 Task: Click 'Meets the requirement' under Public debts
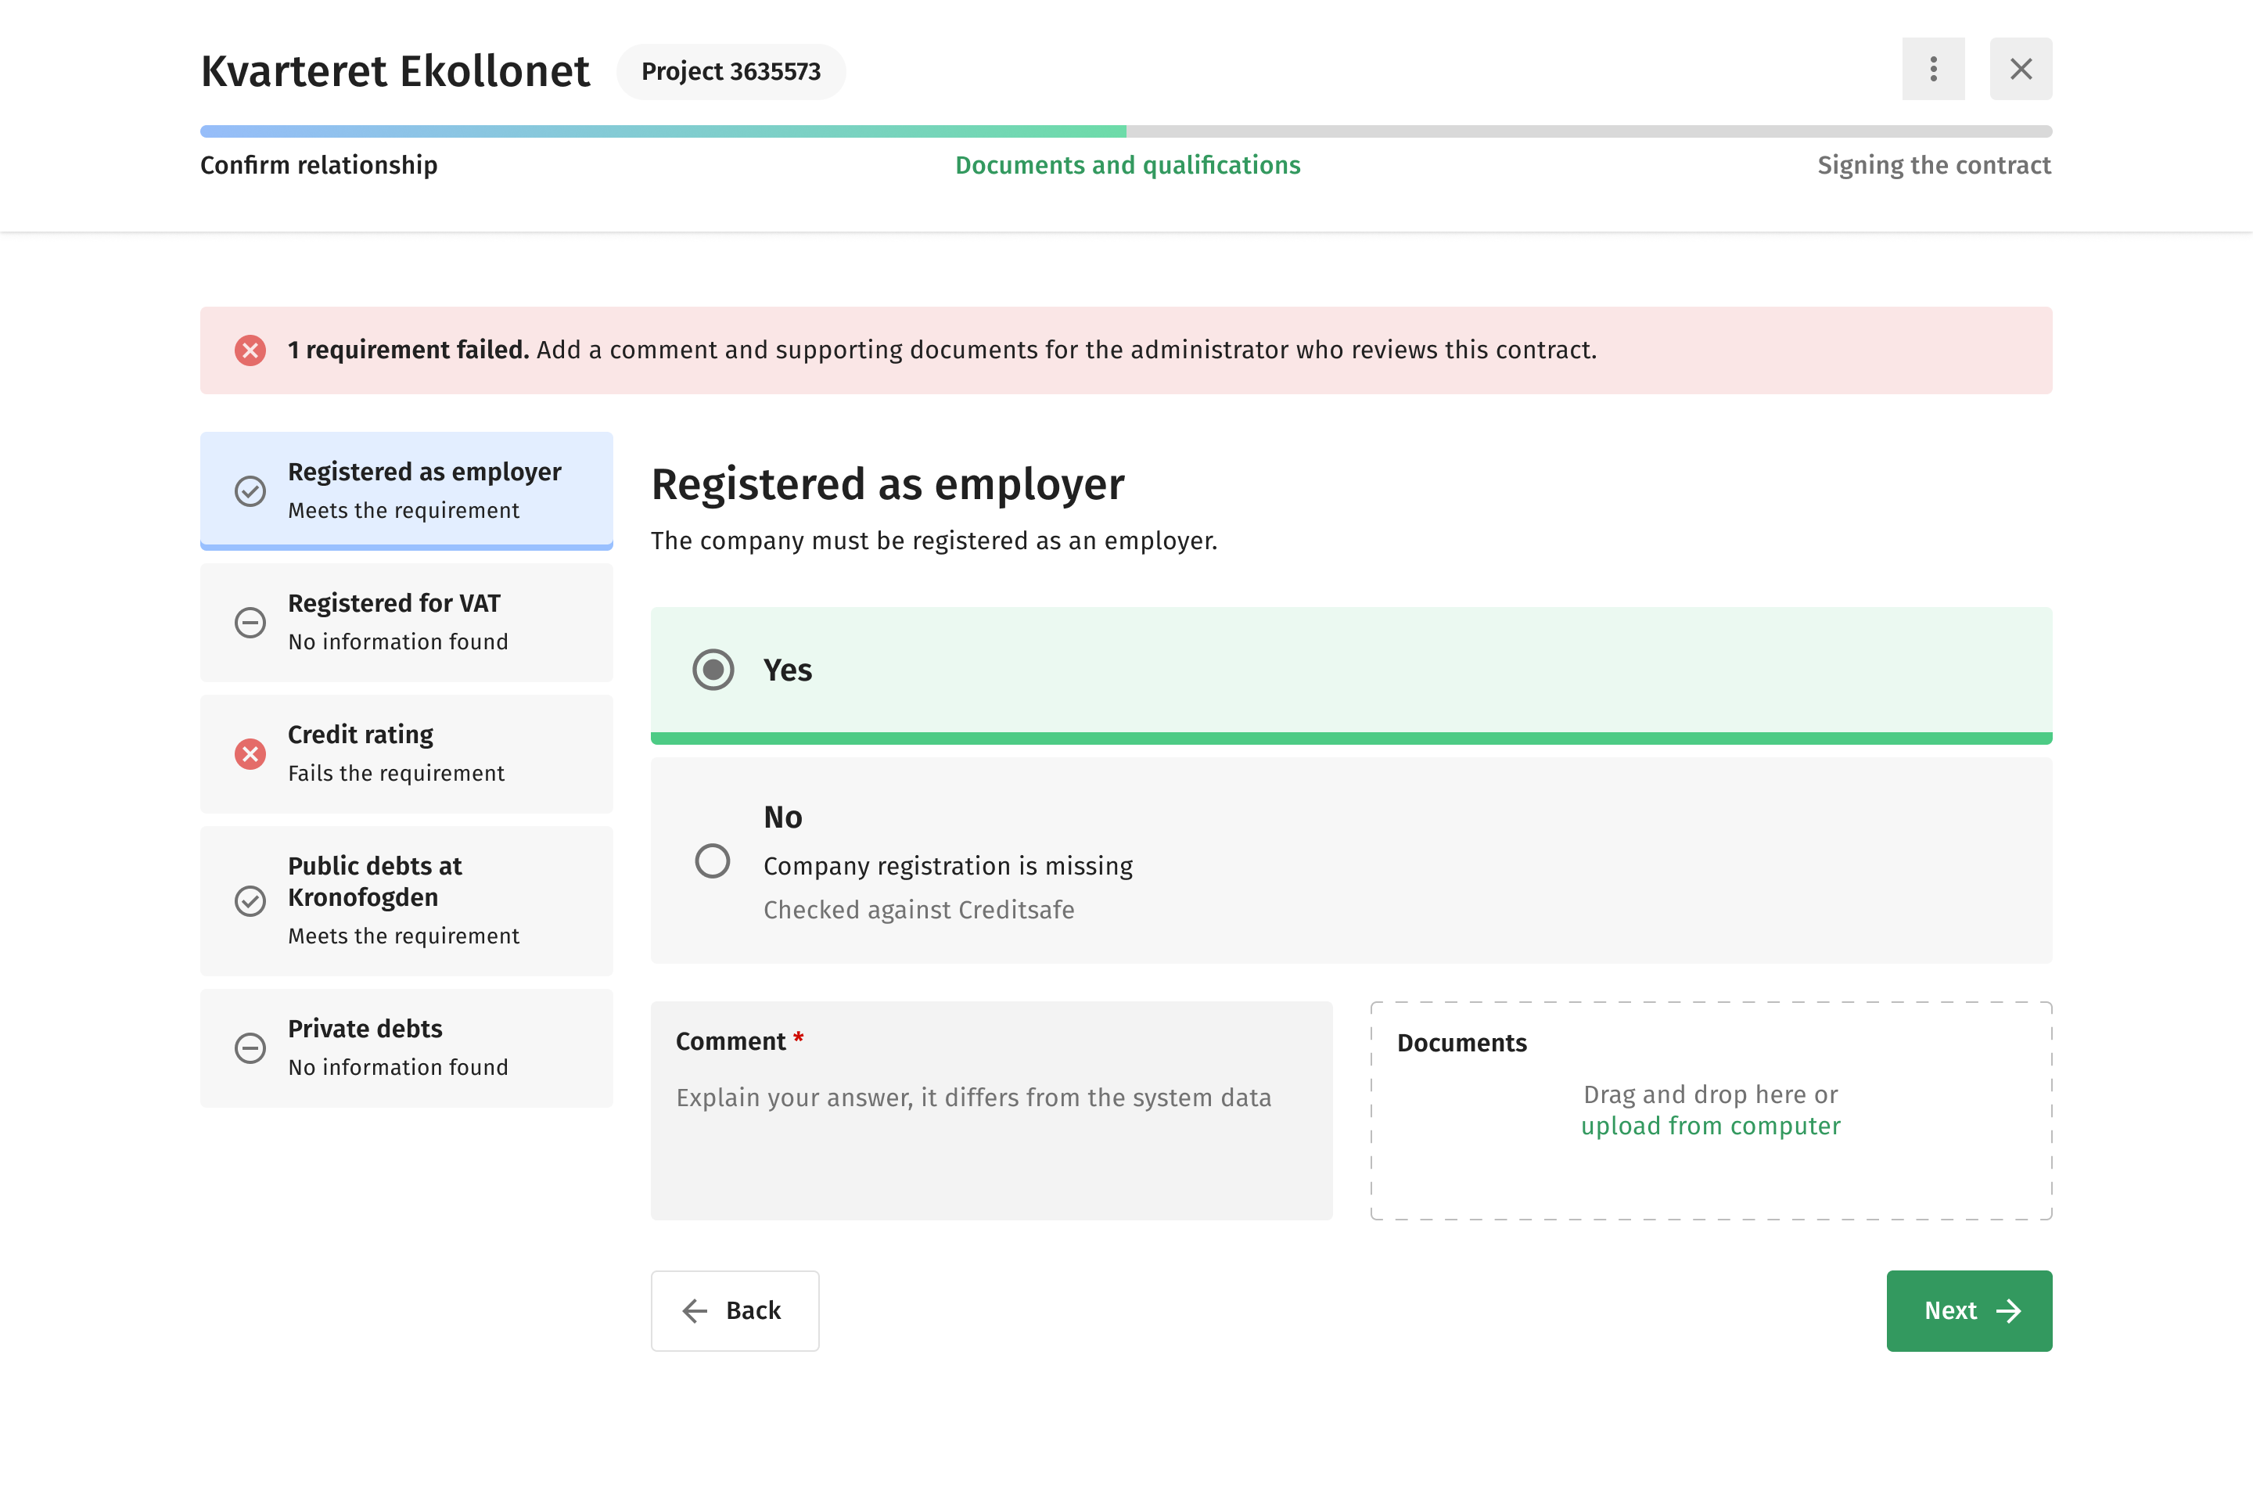404,936
